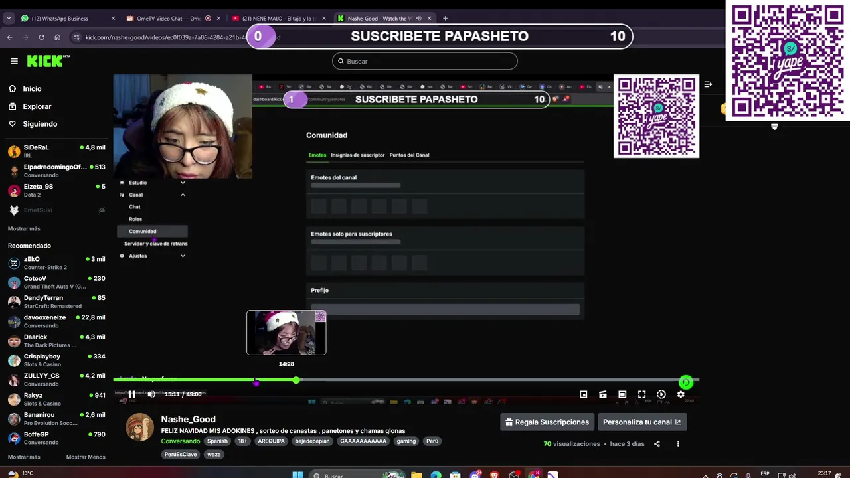Mute the video volume
This screenshot has width=850, height=478.
tap(151, 394)
